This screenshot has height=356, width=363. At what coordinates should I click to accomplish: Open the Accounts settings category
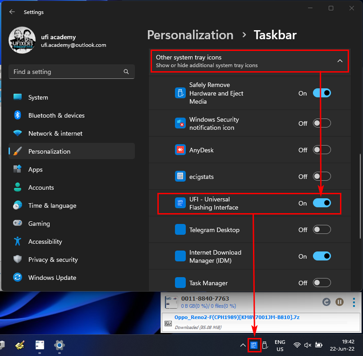tap(72, 187)
